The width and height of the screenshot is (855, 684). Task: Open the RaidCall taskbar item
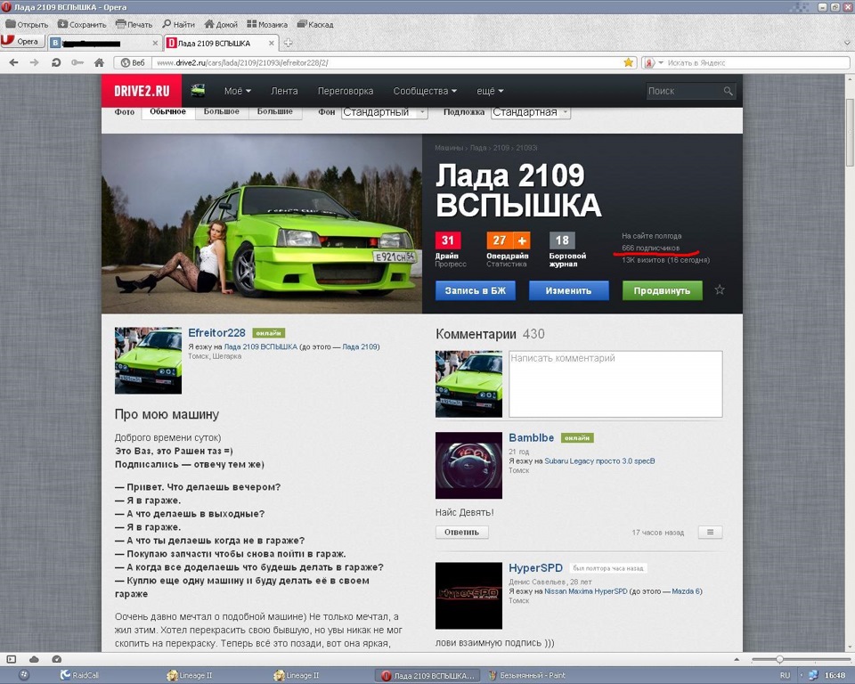tap(80, 675)
